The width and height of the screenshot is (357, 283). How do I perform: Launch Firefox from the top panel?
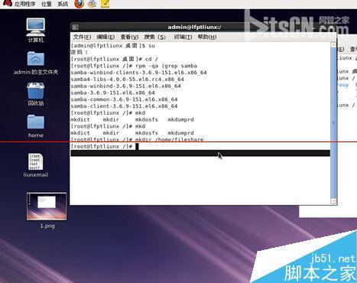(x=80, y=4)
